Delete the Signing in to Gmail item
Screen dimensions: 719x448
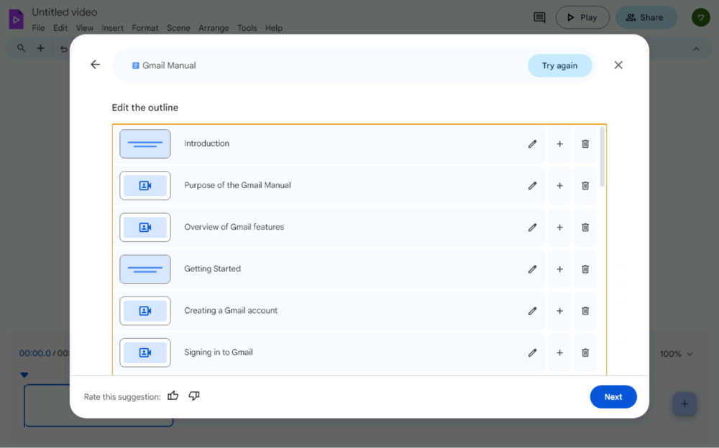click(x=585, y=353)
